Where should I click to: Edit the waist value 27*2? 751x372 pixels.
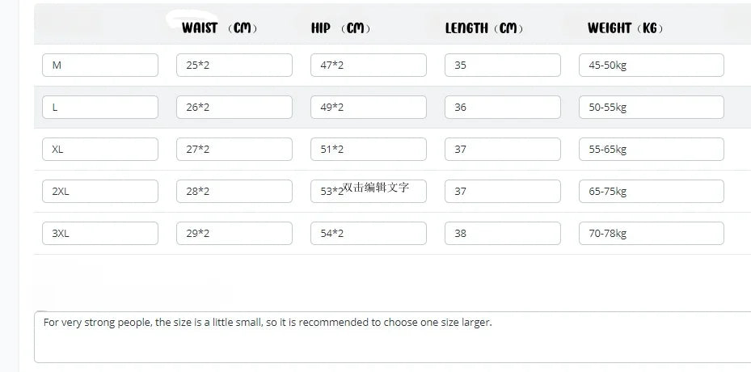(234, 149)
